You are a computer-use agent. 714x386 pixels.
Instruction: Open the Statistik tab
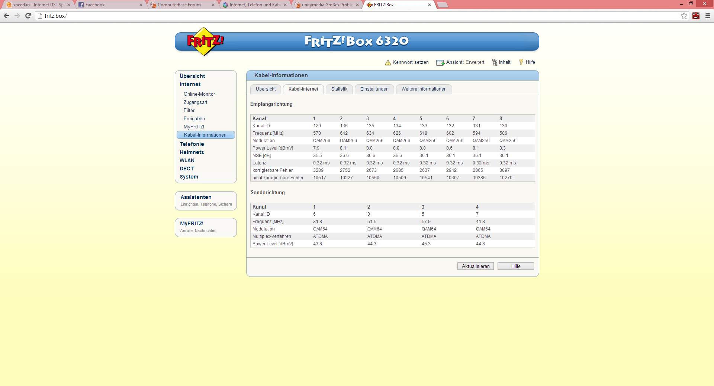point(339,89)
